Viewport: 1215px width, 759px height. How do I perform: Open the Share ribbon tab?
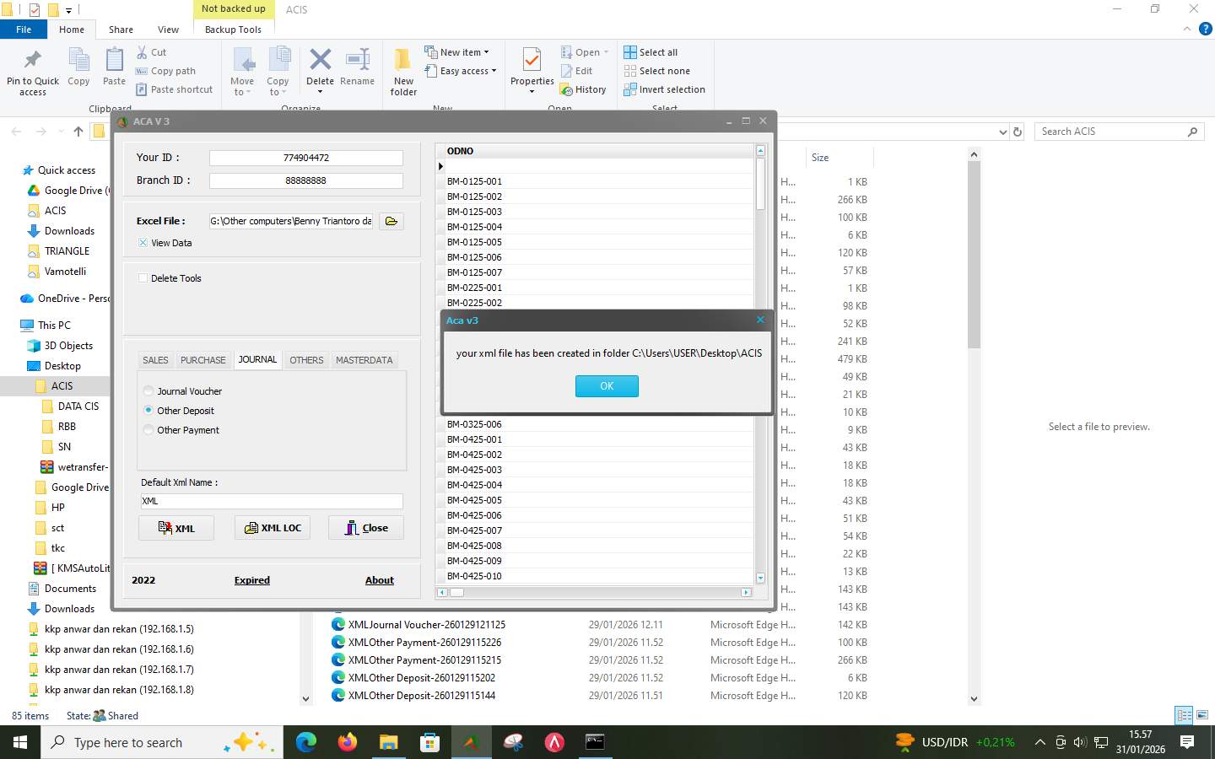(121, 29)
